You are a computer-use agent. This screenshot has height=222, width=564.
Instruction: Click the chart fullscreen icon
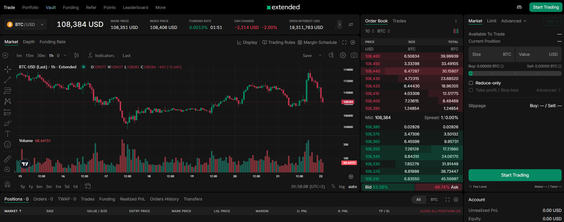[x=344, y=42]
